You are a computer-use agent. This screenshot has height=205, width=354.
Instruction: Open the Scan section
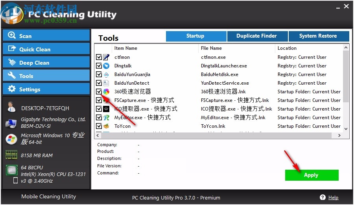(46, 35)
